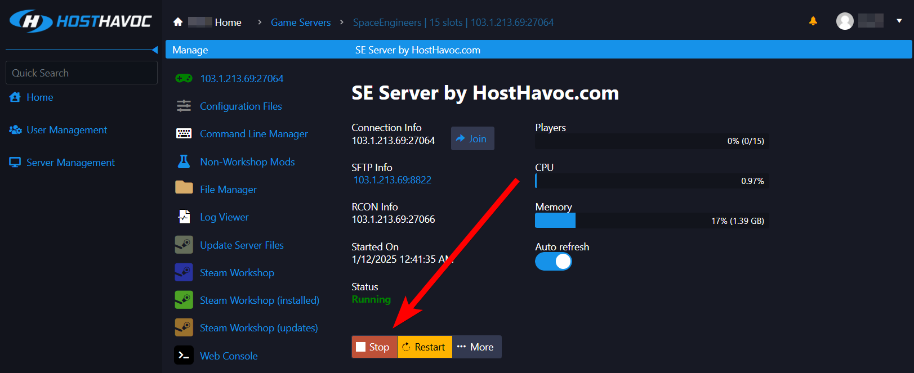The height and width of the screenshot is (373, 914).
Task: Click the Update Server Files Steam icon
Action: pyautogui.click(x=184, y=245)
